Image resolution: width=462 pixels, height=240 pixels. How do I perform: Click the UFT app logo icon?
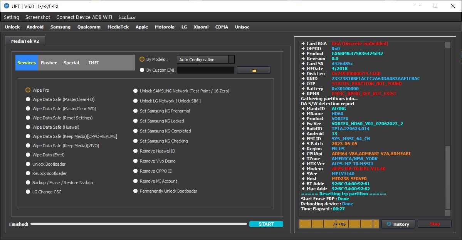tap(7, 6)
